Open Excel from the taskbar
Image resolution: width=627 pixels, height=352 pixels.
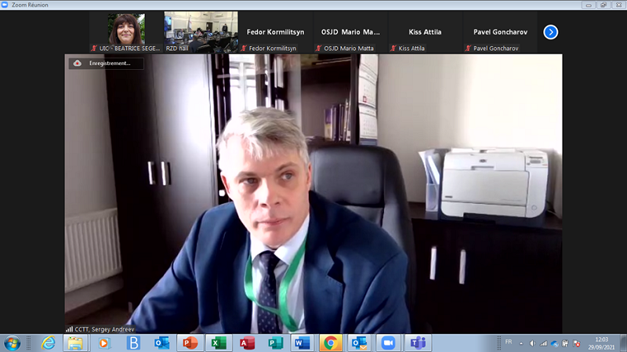[x=217, y=343]
